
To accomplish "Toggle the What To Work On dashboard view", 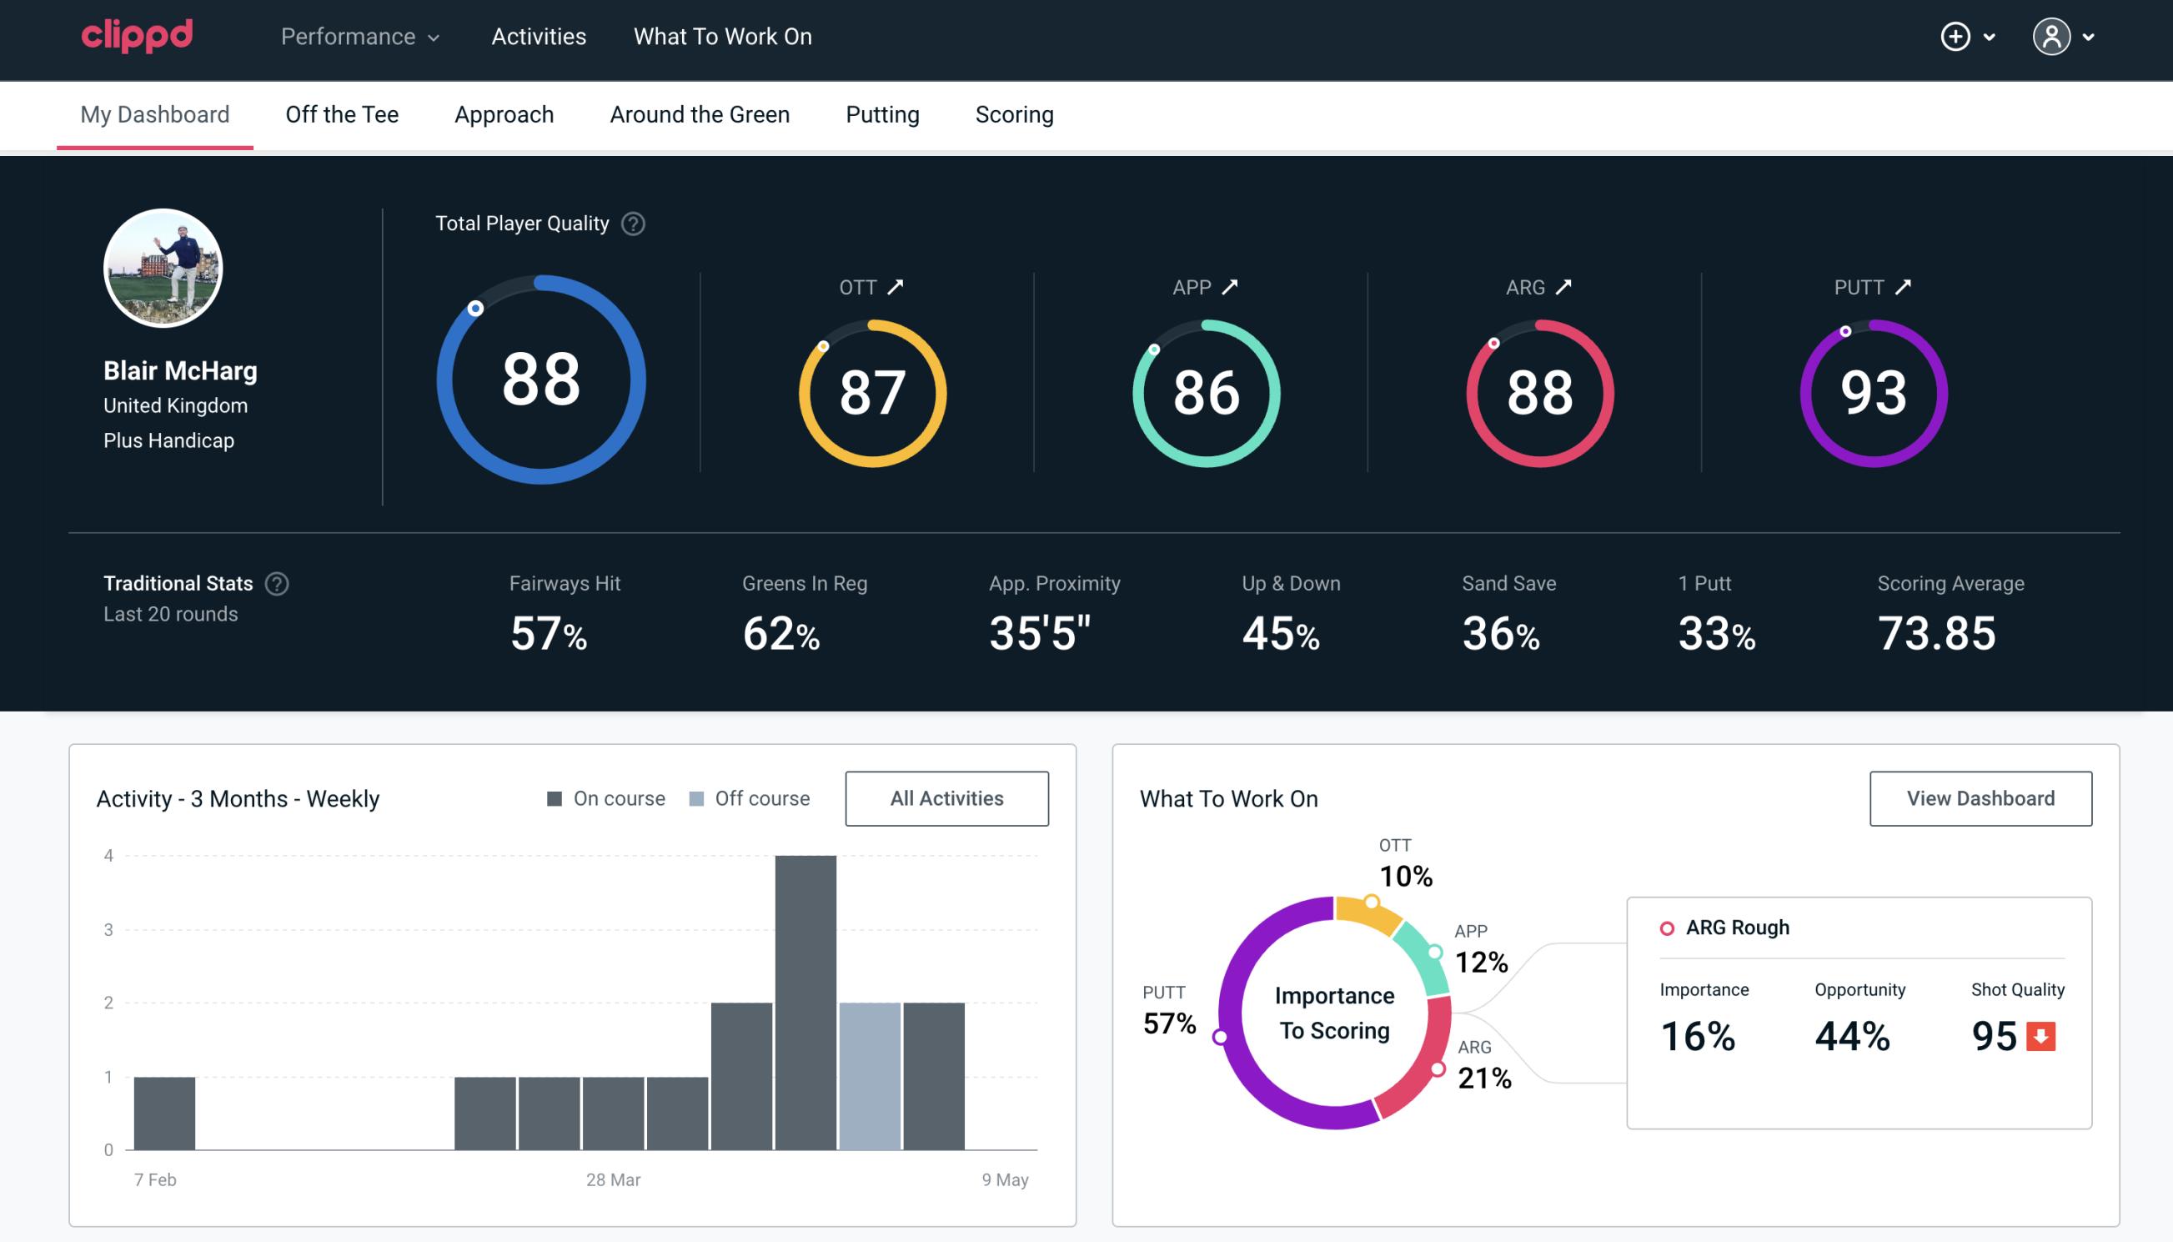I will click(1979, 797).
